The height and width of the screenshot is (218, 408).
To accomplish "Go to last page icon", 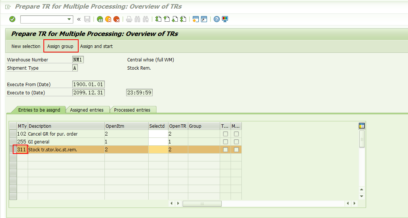I will point(183,19).
